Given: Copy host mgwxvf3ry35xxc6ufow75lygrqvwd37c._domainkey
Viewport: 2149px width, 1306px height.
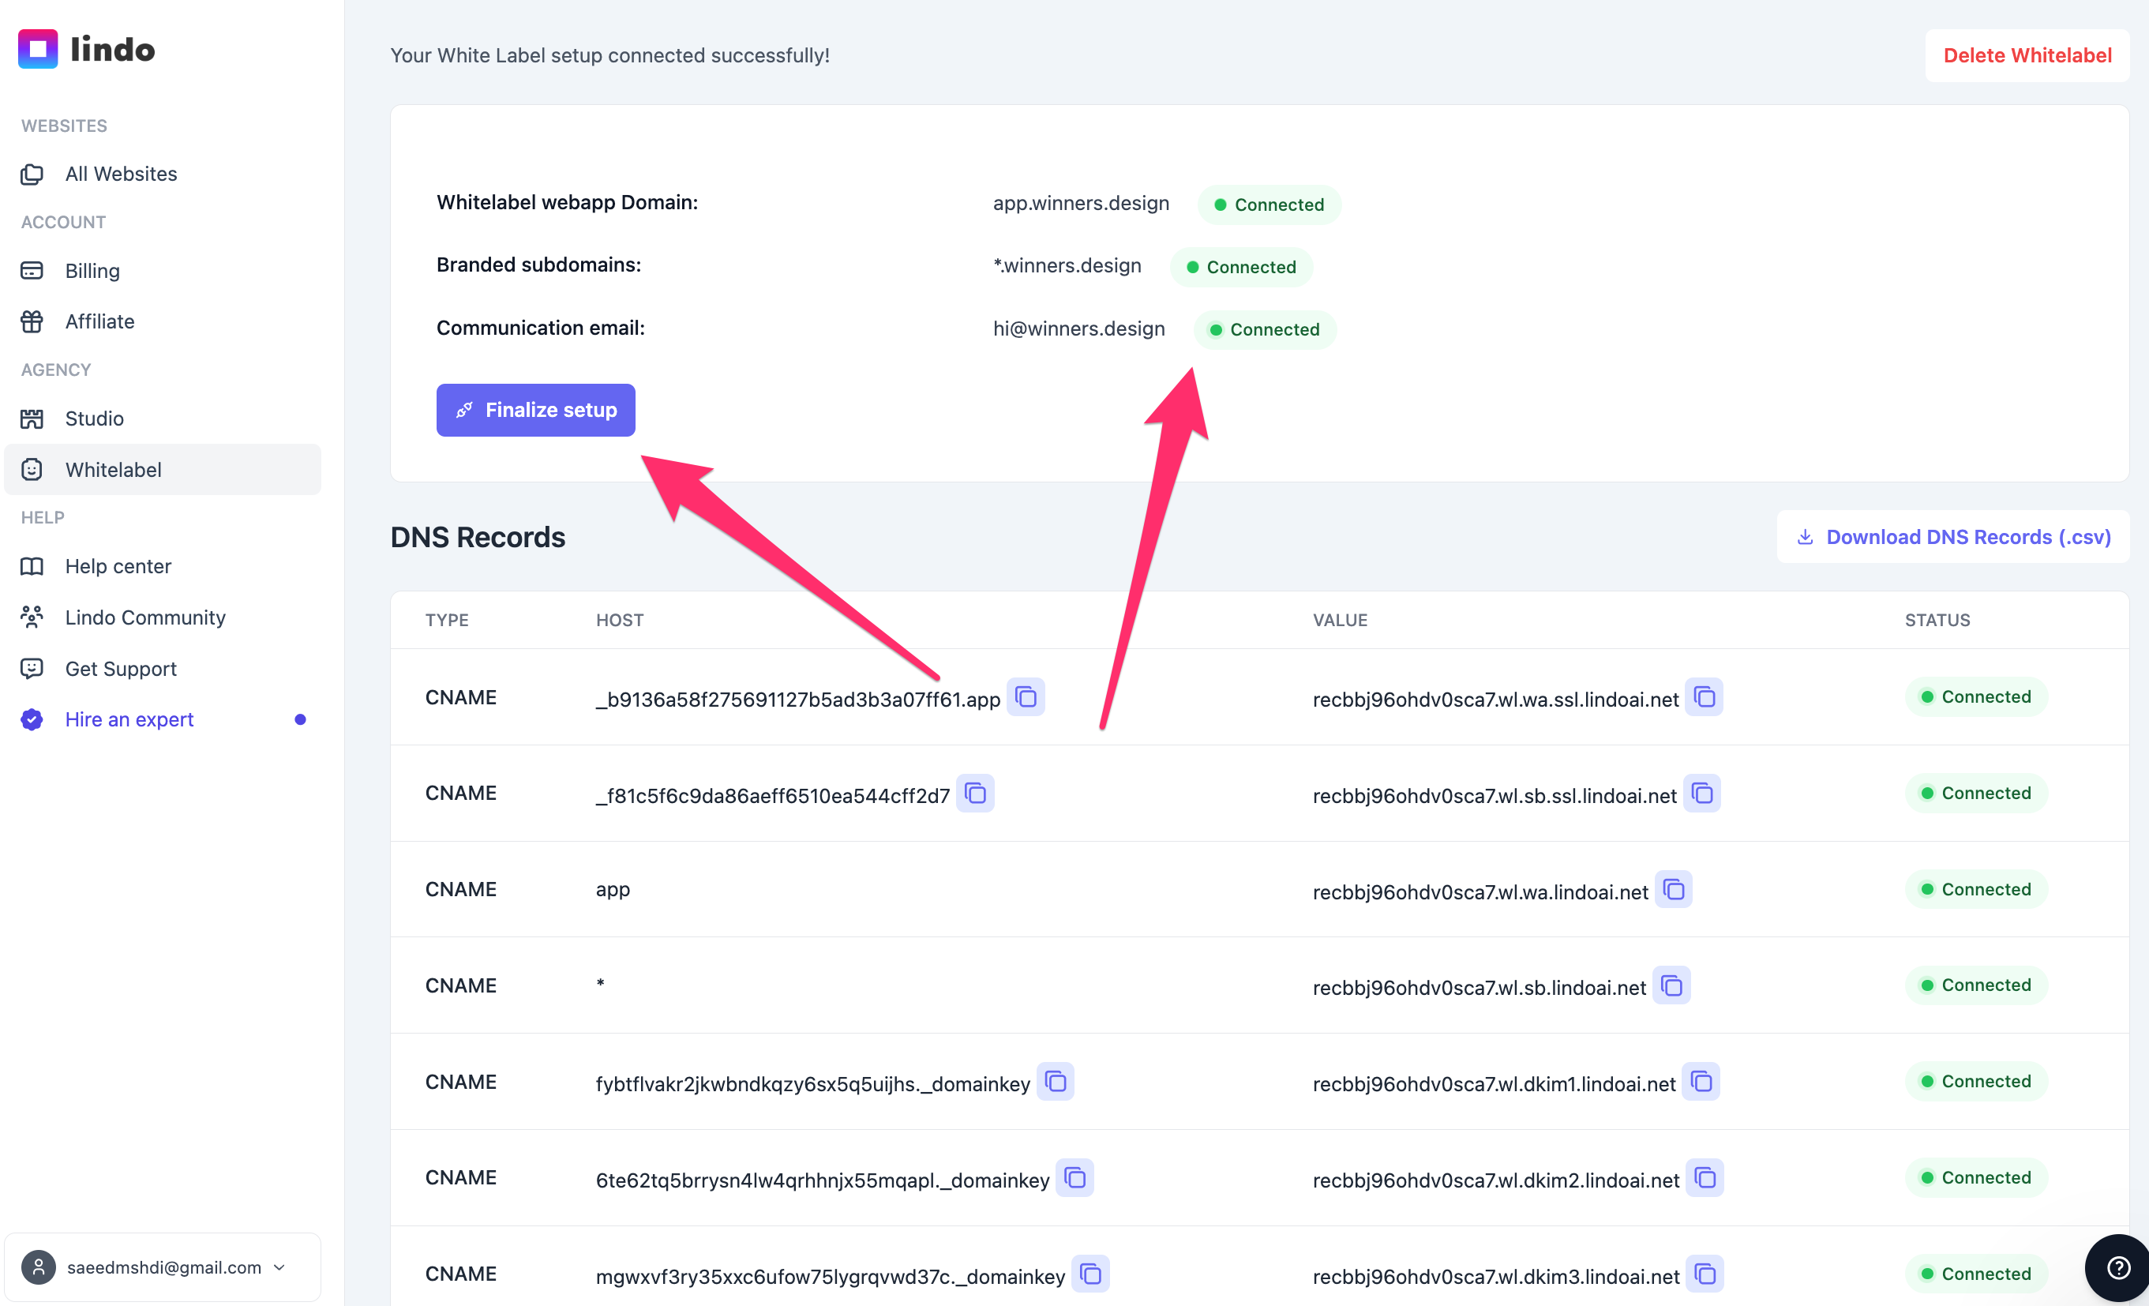Looking at the screenshot, I should 1090,1274.
